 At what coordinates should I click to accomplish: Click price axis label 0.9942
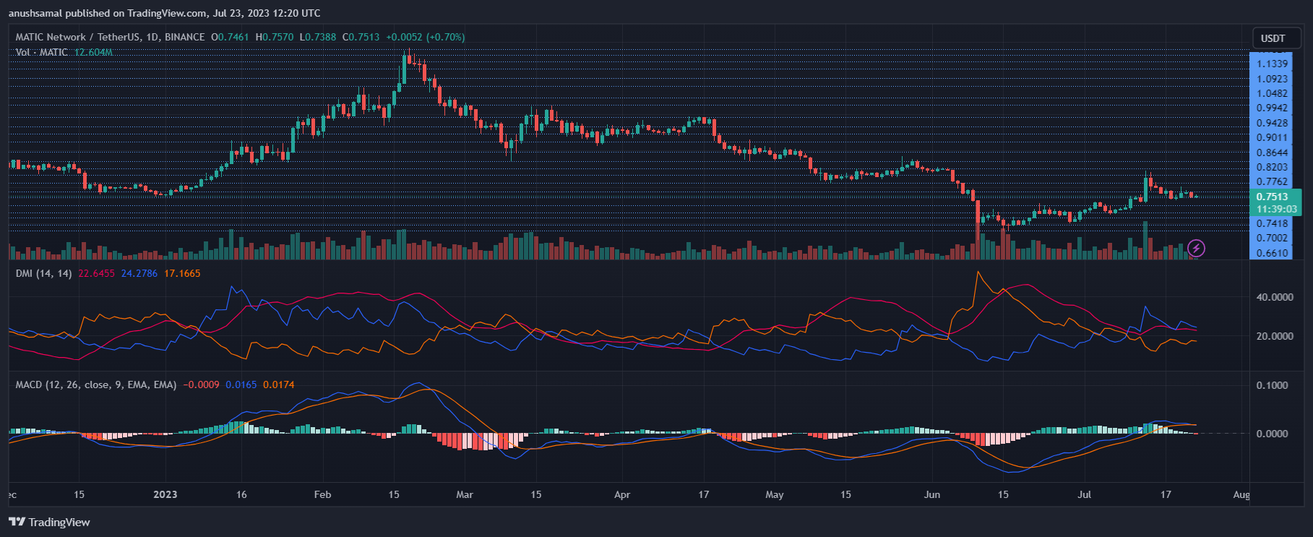pos(1272,108)
